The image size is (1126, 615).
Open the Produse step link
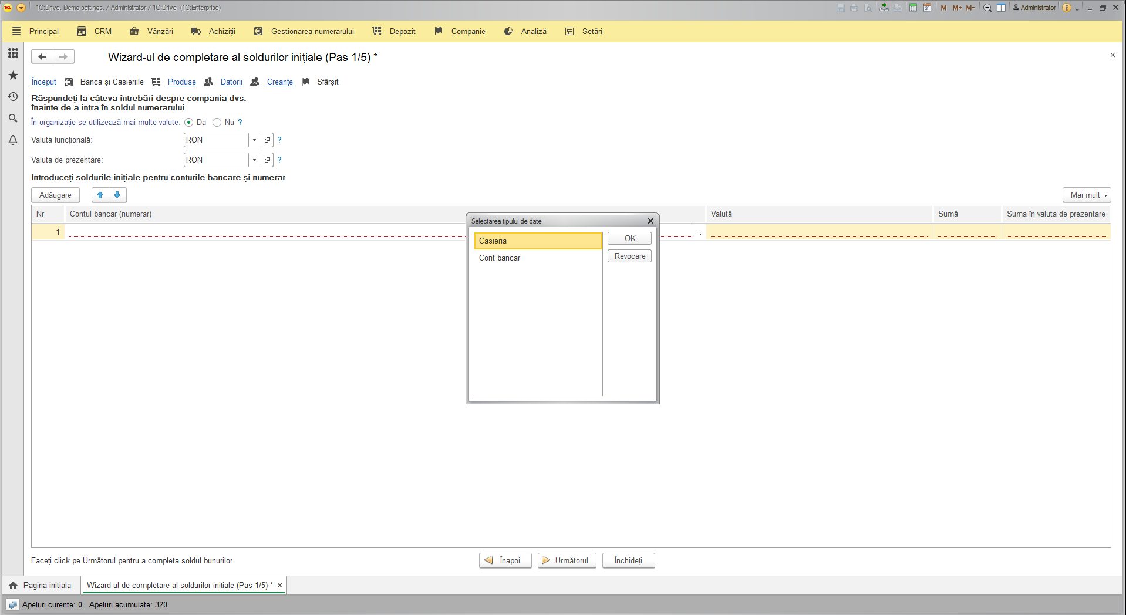182,82
